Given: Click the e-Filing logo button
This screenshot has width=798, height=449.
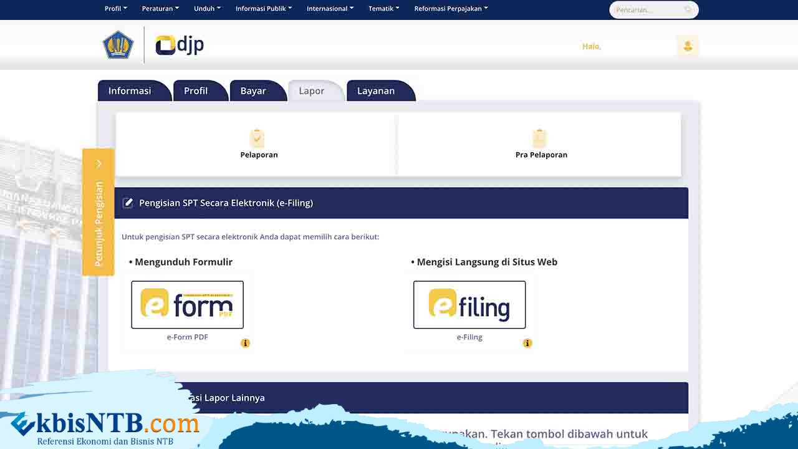Looking at the screenshot, I should pos(469,305).
